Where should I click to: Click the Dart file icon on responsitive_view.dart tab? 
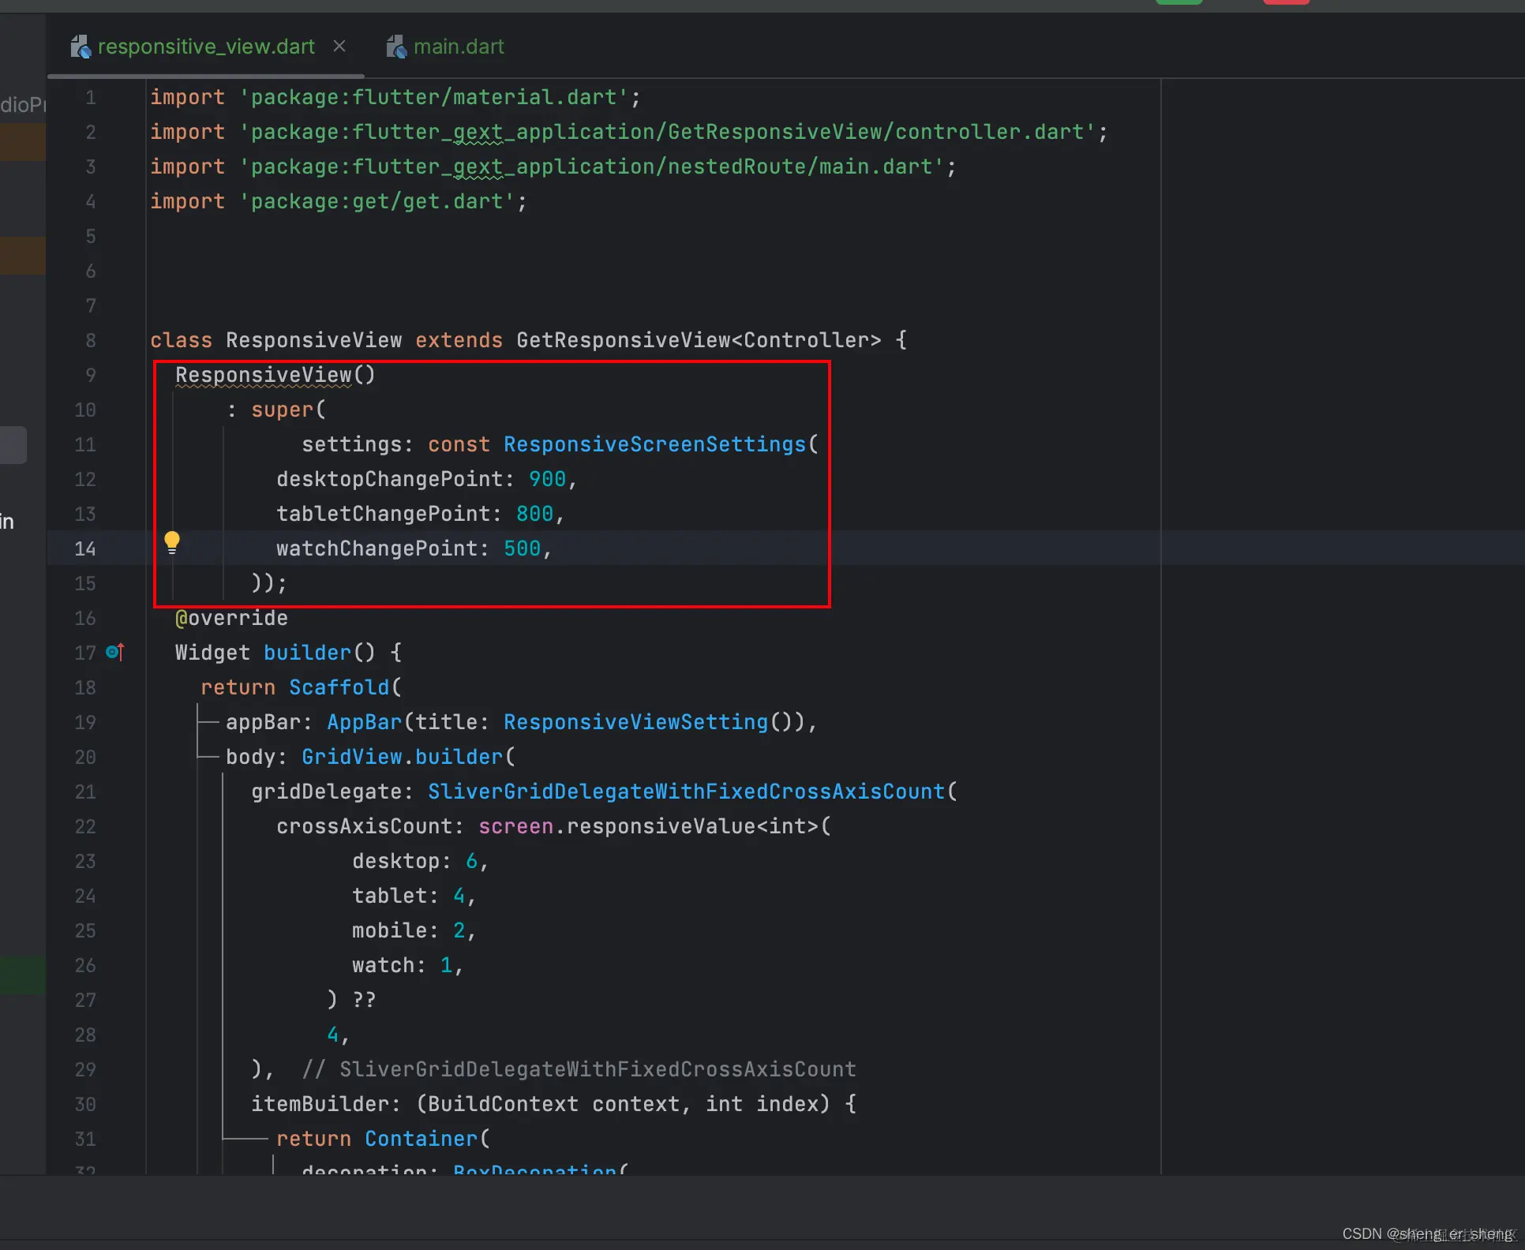(81, 47)
